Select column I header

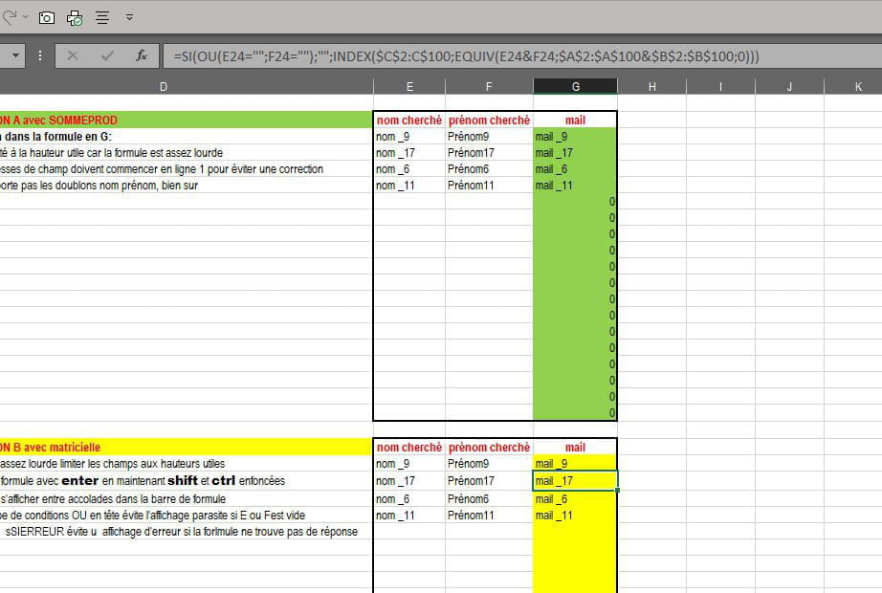point(720,87)
